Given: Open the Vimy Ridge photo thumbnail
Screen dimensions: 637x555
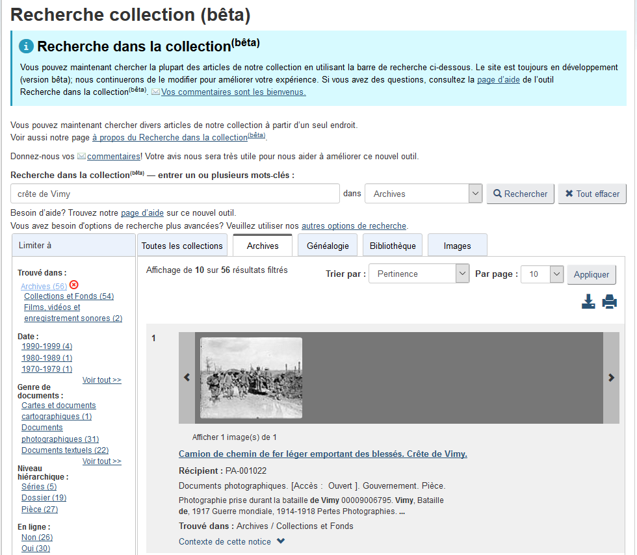Looking at the screenshot, I should (251, 378).
